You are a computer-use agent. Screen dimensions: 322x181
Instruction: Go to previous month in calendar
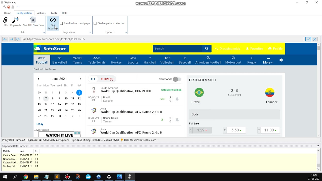click(39, 79)
